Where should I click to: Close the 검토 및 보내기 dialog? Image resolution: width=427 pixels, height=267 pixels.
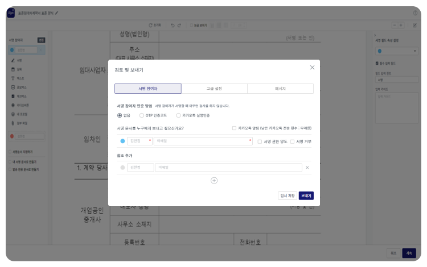(312, 68)
